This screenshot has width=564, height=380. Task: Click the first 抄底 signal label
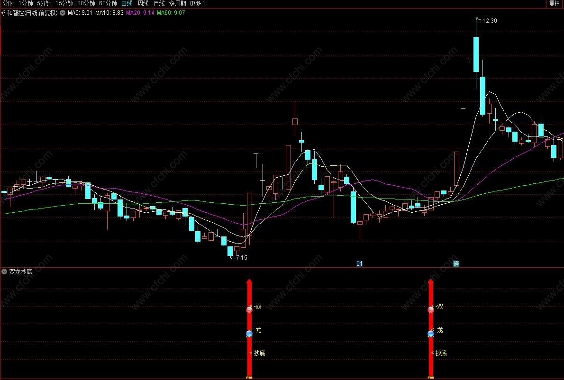coord(259,353)
